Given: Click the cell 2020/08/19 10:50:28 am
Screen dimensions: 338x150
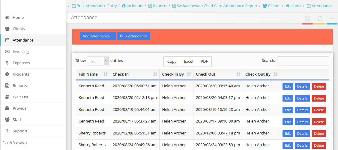Looking at the screenshot, I should click(218, 109).
